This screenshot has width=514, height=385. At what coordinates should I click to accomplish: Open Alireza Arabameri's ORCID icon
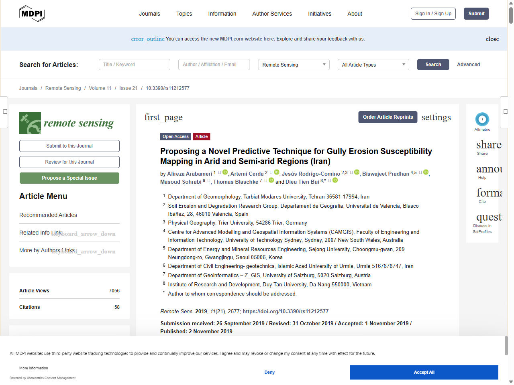point(225,172)
